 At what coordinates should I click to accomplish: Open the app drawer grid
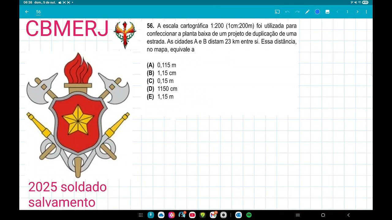141,215
